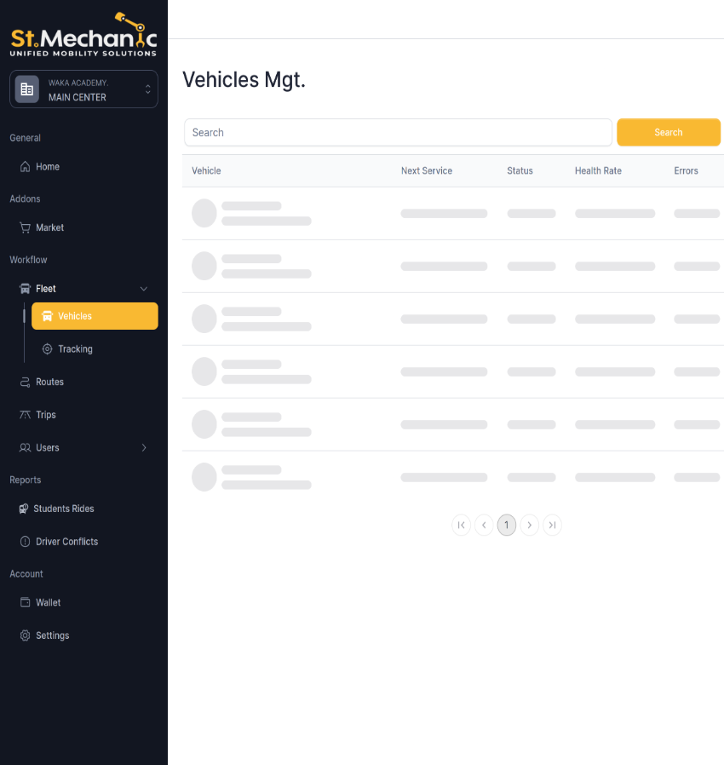The image size is (724, 765).
Task: Click the Tracking target icon
Action: (48, 349)
